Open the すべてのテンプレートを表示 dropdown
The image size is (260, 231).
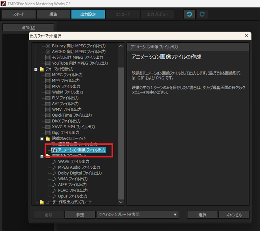(x=138, y=215)
